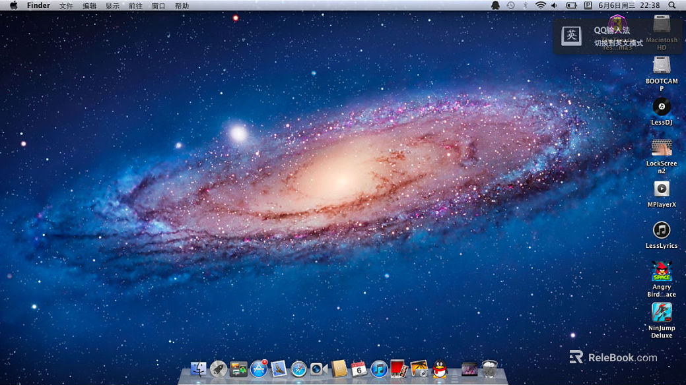The image size is (686, 385).
Task: Open the 文件 menu
Action: pyautogui.click(x=66, y=5)
